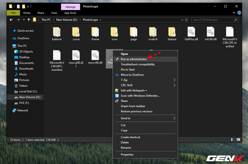
Task: Go forward with the forward arrow
Action: click(18, 20)
